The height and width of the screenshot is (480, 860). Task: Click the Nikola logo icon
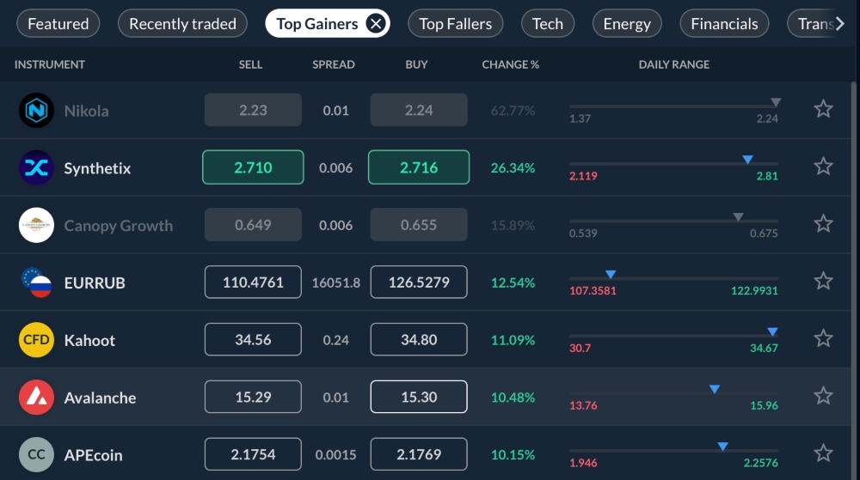click(36, 111)
